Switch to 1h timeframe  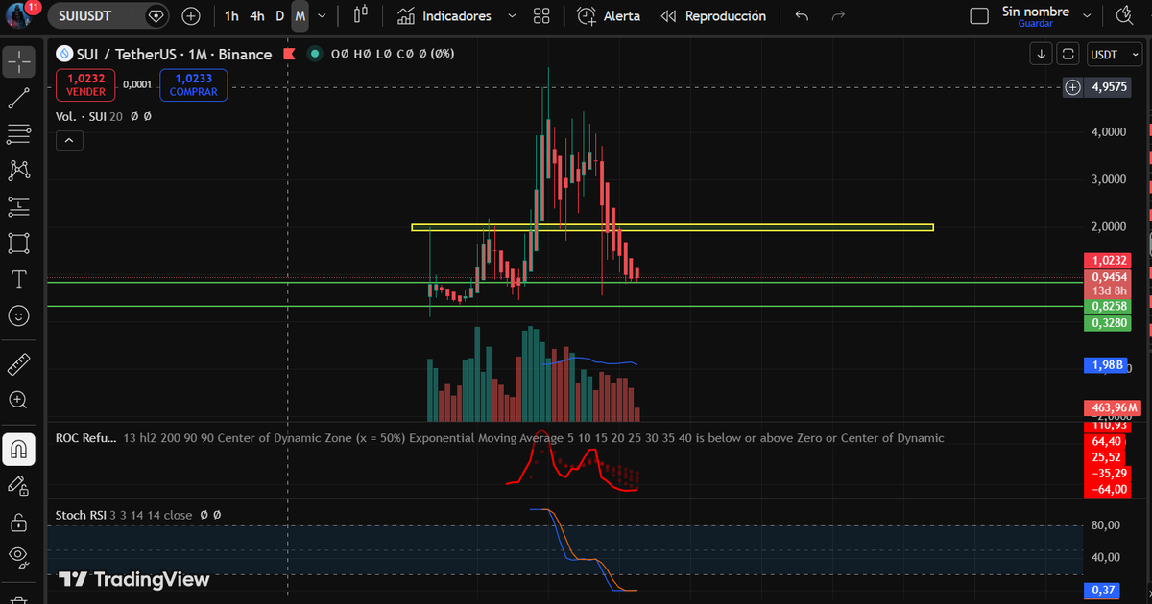pos(231,16)
